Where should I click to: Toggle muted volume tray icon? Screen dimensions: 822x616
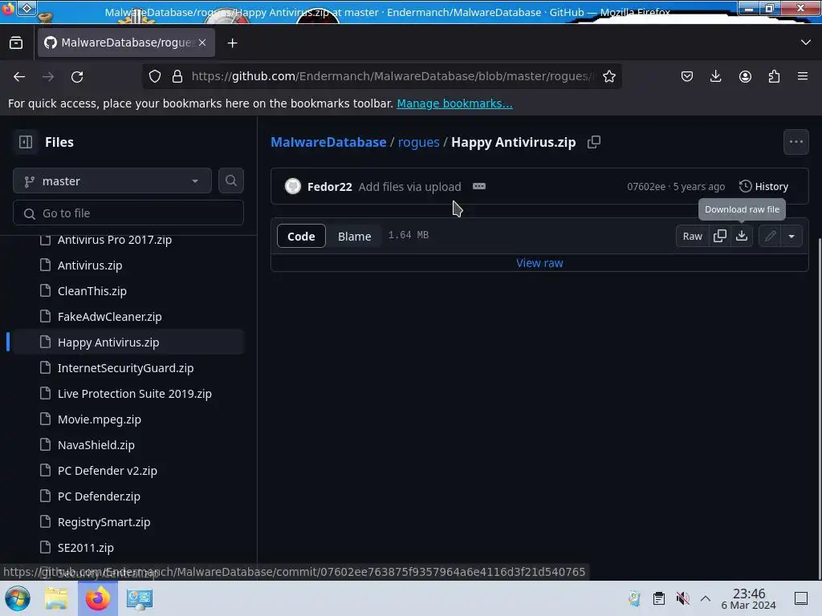coord(682,598)
